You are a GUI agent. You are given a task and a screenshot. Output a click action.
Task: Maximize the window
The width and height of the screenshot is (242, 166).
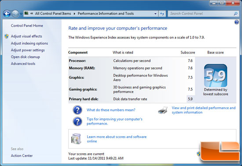[222, 3]
